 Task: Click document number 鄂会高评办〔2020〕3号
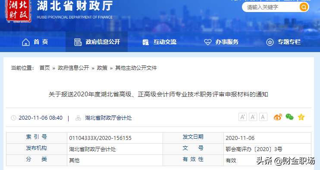[254, 149]
